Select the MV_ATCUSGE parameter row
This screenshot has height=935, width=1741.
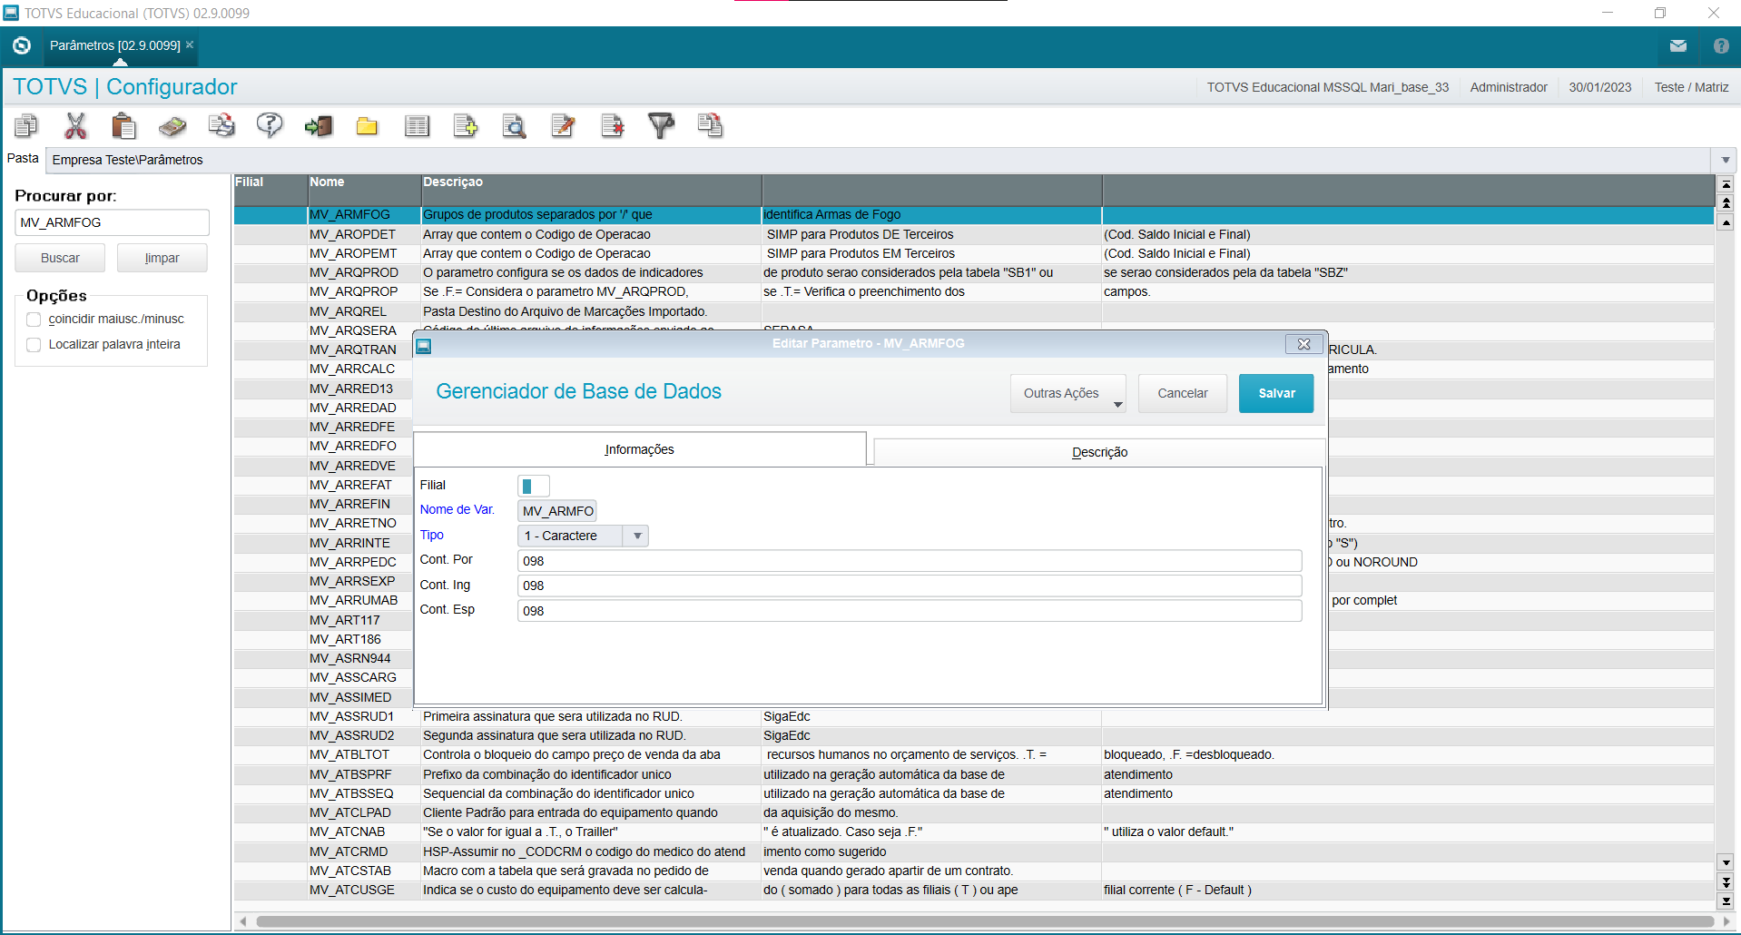[x=974, y=890]
